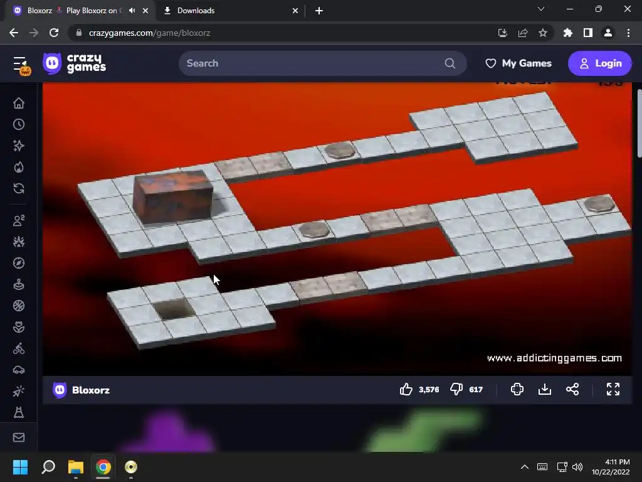
Task: Open the disc-shaped app in the taskbar
Action: click(130, 467)
